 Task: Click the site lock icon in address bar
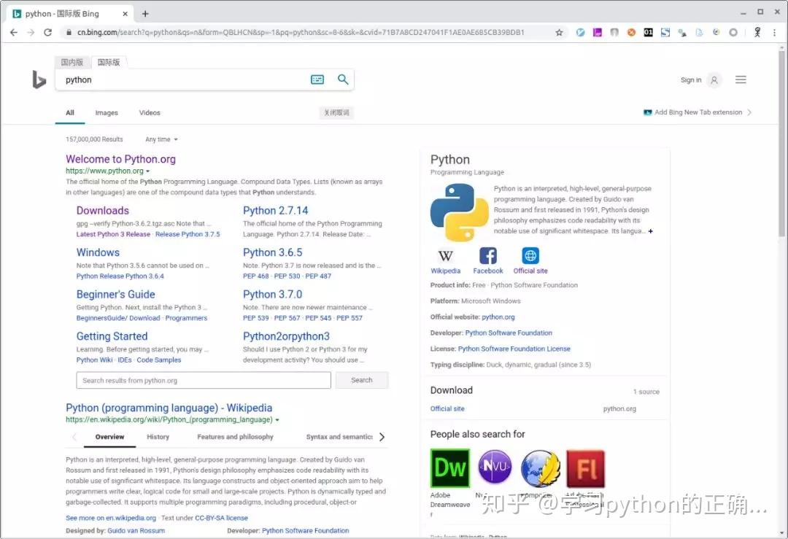click(69, 32)
